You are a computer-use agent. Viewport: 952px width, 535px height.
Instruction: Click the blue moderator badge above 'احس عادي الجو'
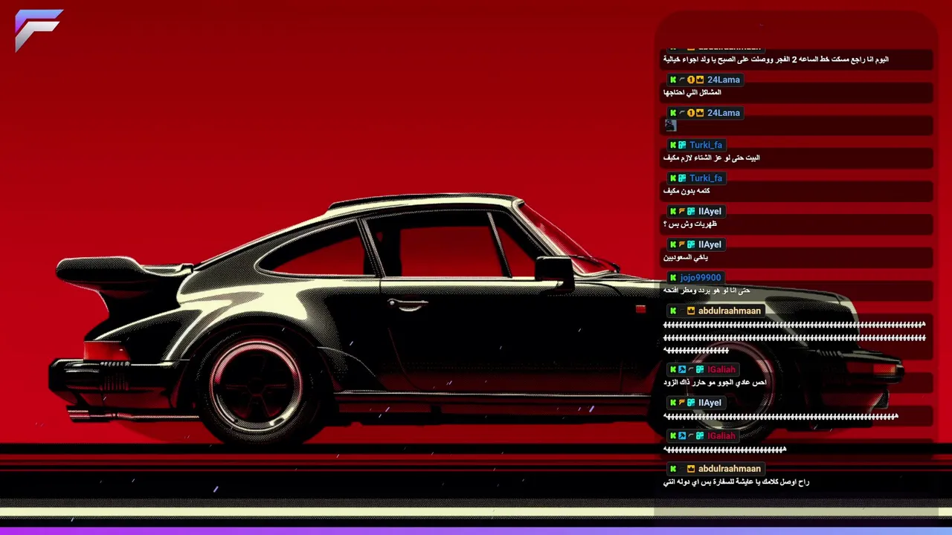tap(682, 369)
